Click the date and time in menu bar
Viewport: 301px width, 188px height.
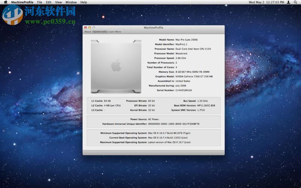[x=266, y=2]
